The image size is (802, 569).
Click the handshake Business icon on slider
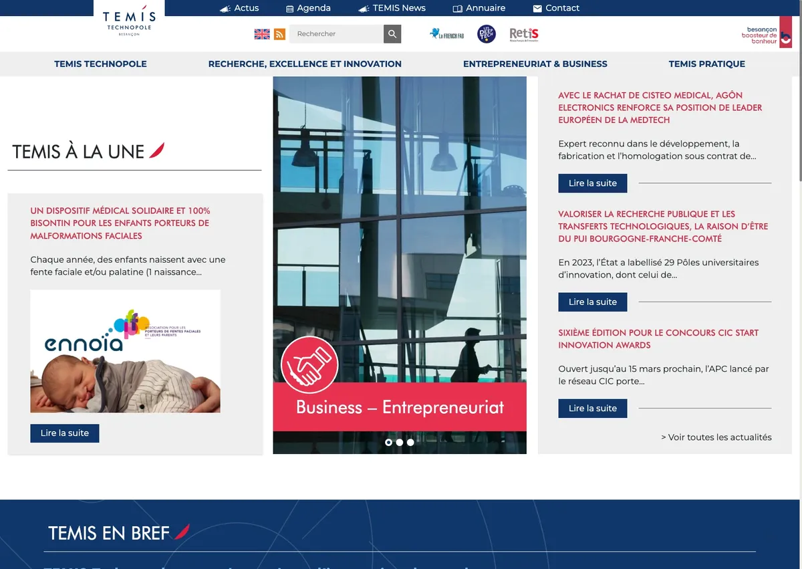(x=309, y=365)
